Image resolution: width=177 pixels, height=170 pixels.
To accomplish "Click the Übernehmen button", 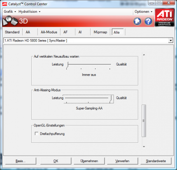I will 89,161.
